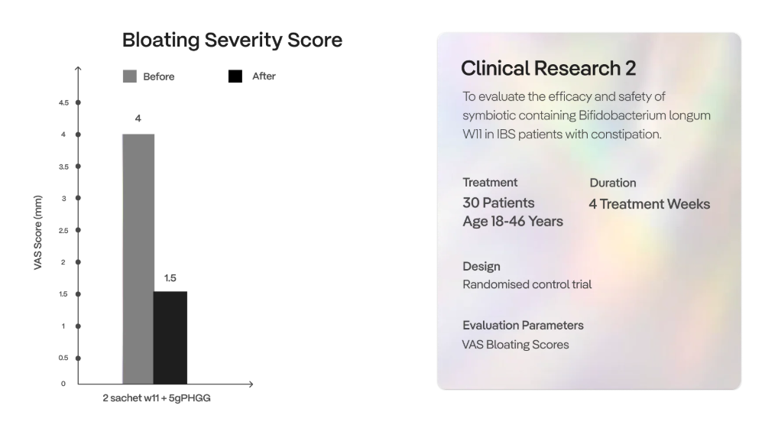Click the VAS Bloating Scores text
778x425 pixels.
tap(515, 344)
